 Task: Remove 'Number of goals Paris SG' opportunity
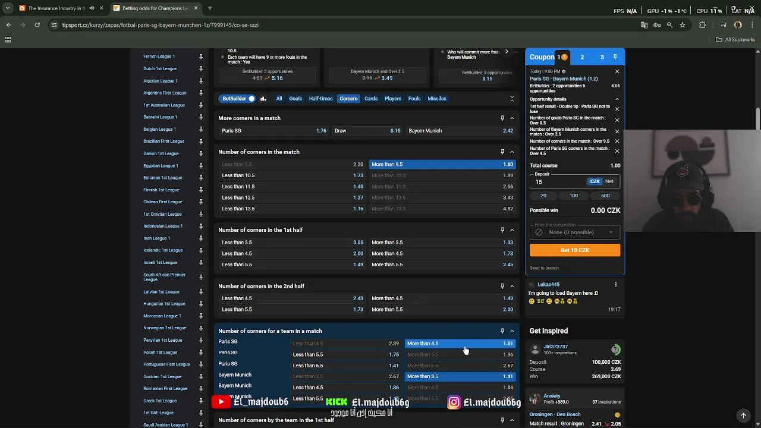pos(617,120)
